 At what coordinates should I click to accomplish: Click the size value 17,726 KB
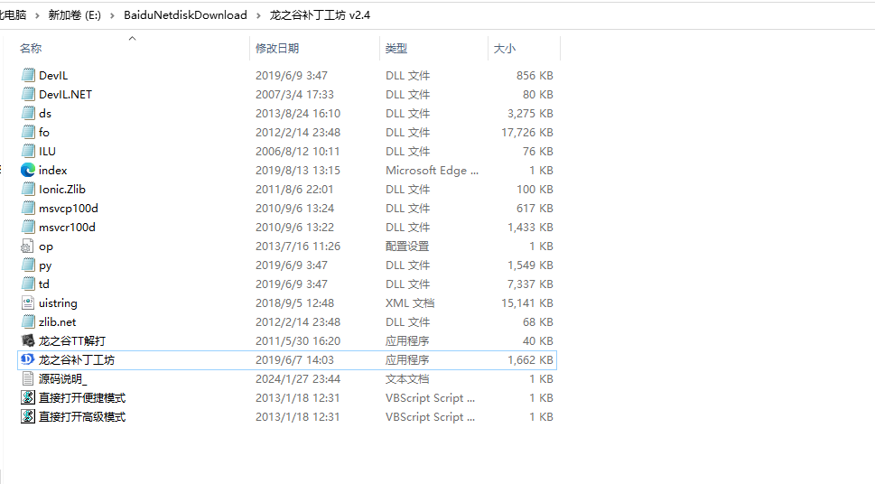(x=527, y=133)
